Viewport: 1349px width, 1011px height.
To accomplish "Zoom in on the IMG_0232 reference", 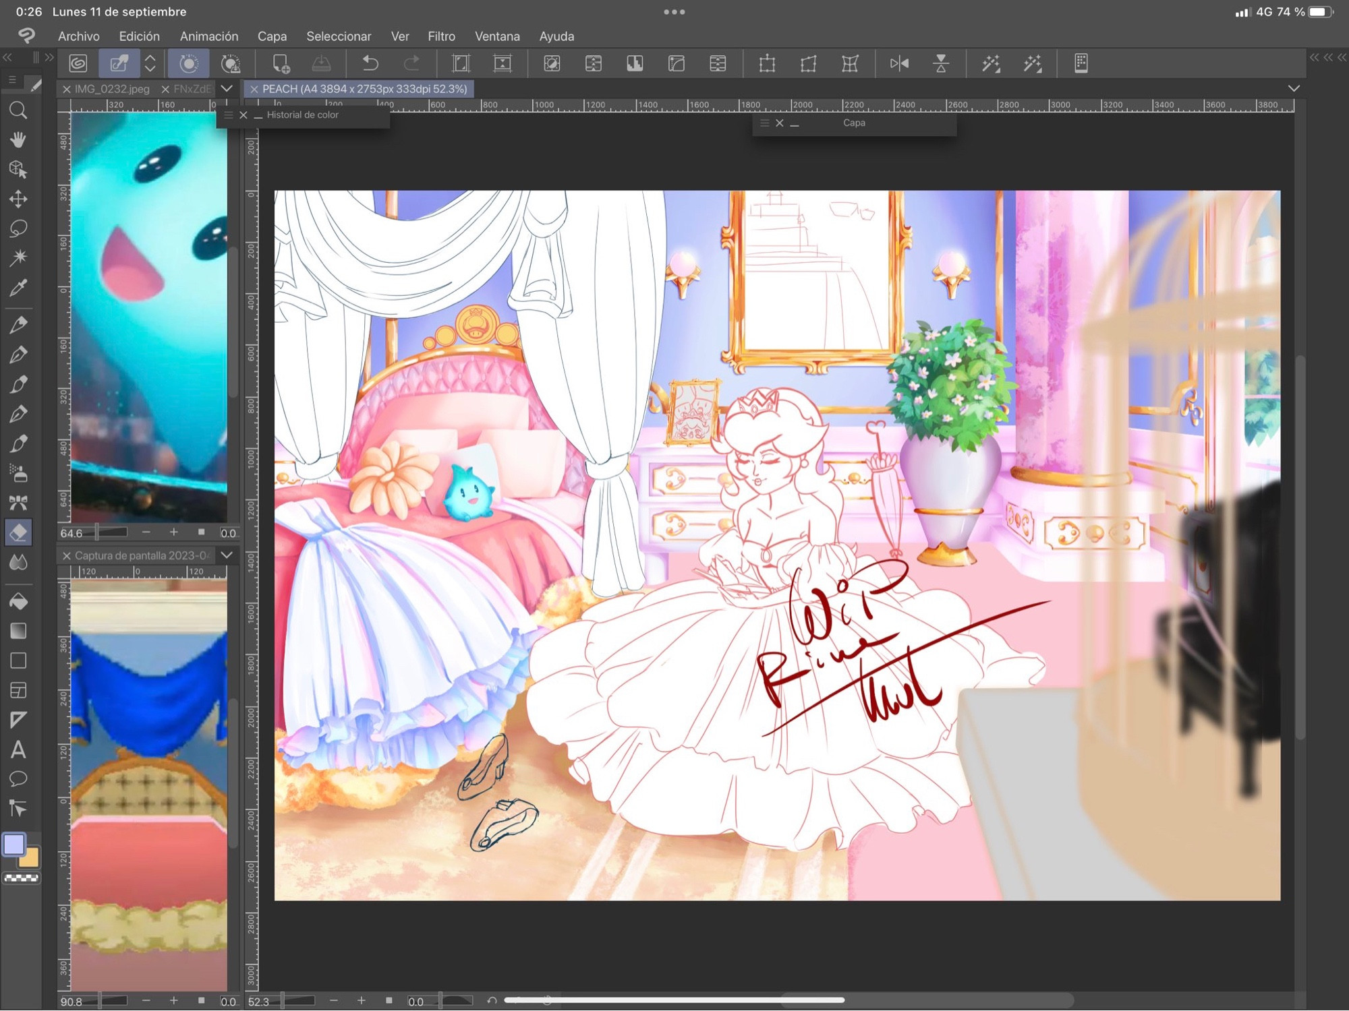I will (174, 532).
